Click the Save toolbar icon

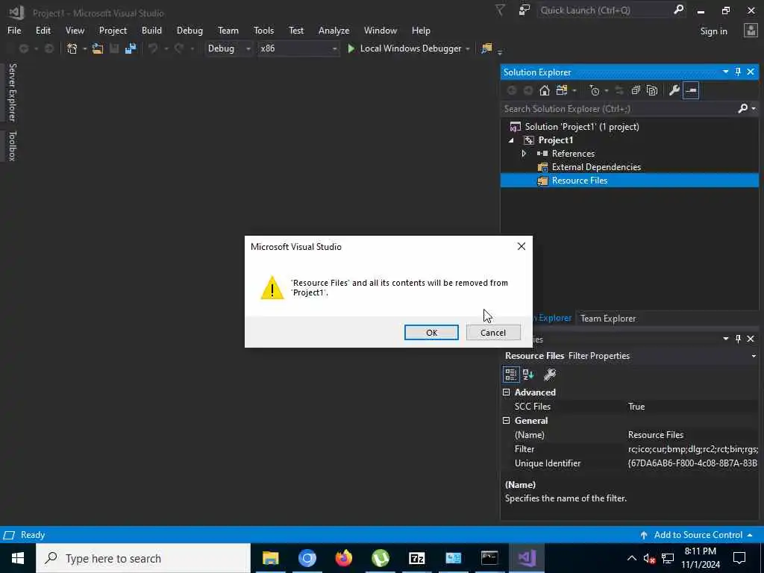tap(114, 48)
